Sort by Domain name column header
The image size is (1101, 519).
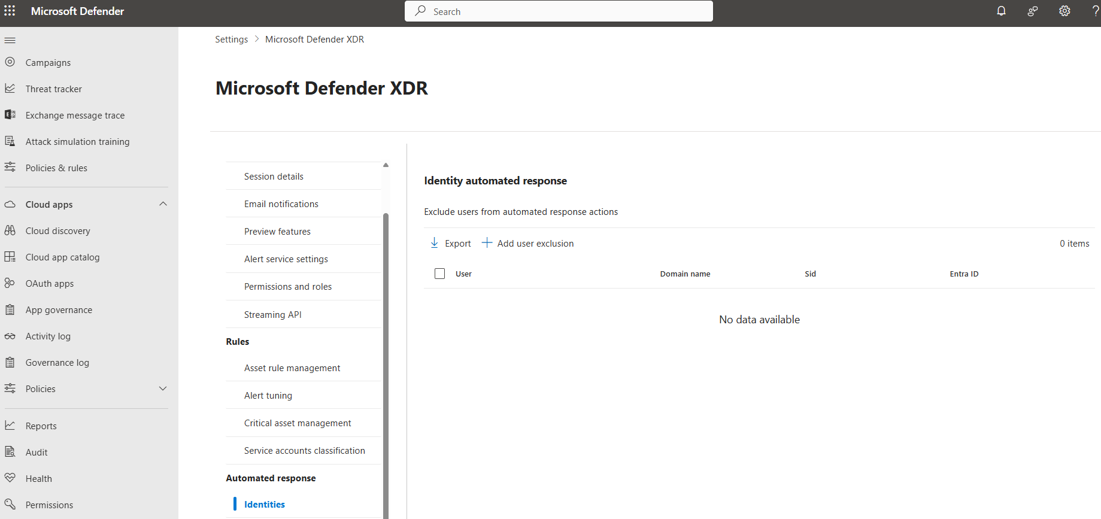tap(685, 274)
